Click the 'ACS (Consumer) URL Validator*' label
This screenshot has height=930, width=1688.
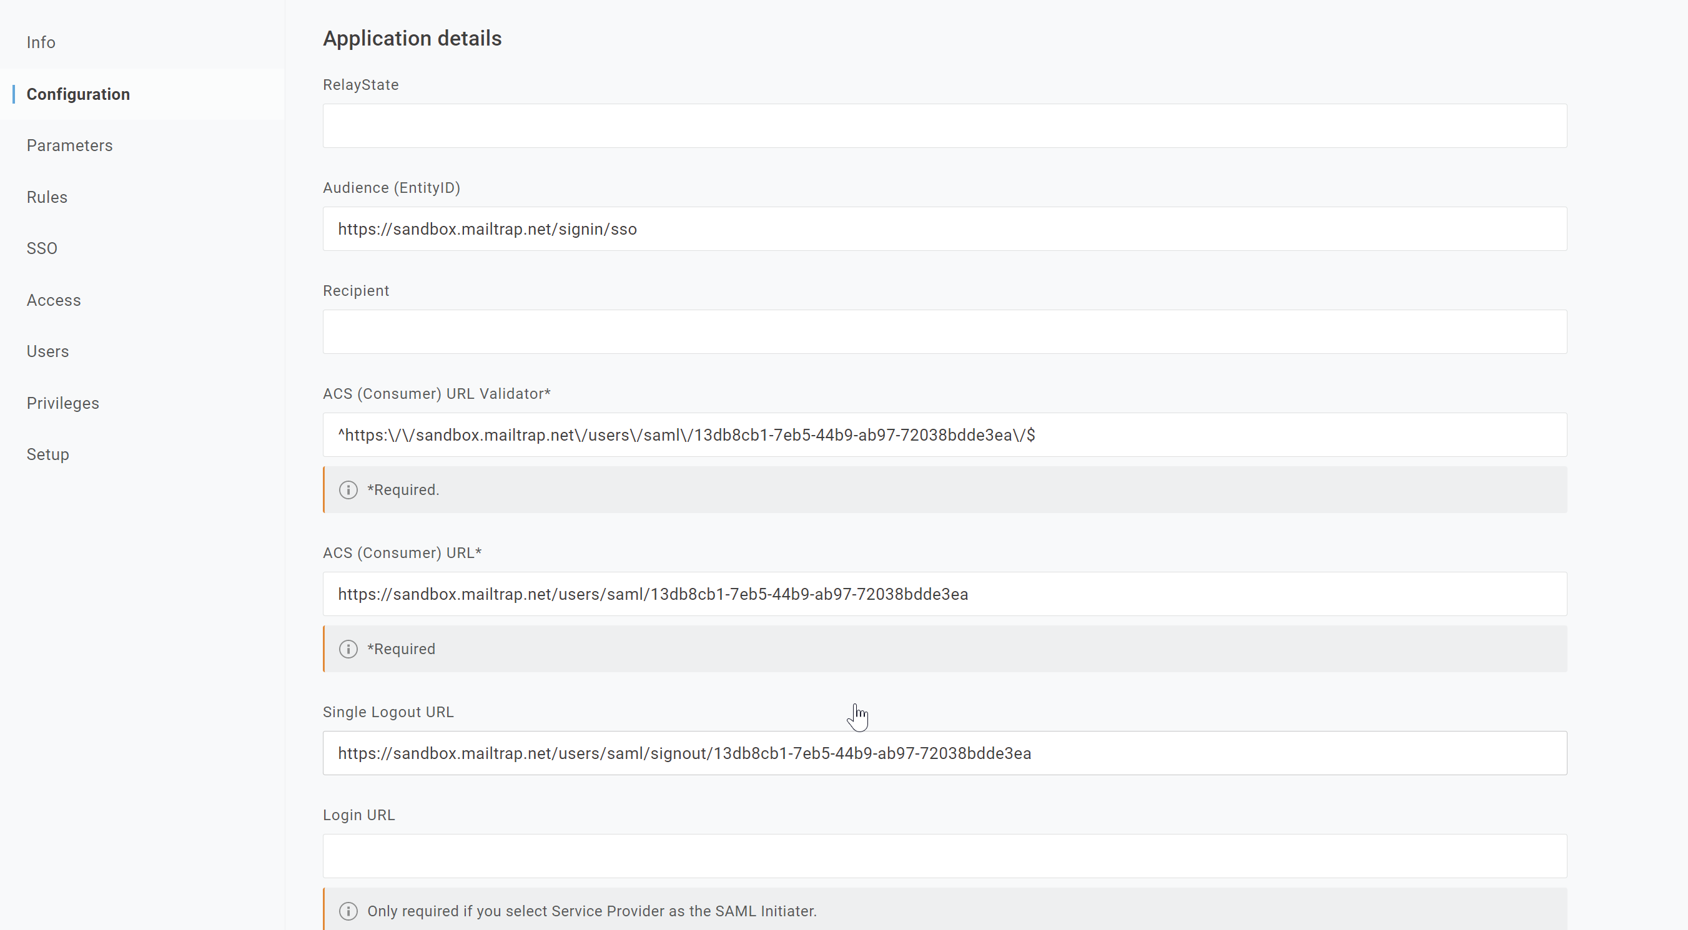pos(437,394)
